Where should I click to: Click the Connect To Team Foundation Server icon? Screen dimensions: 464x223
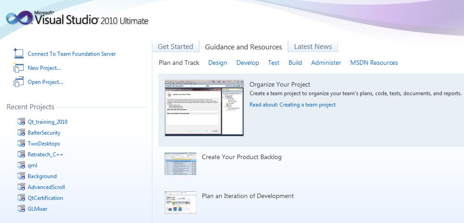tap(19, 53)
